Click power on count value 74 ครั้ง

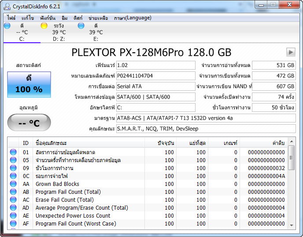point(274,97)
